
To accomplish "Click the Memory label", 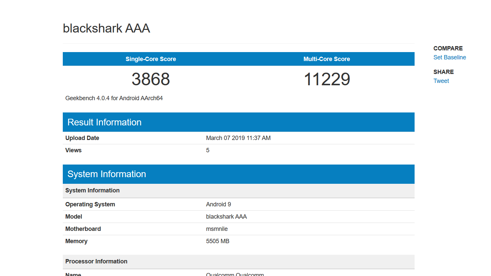I will 76,241.
